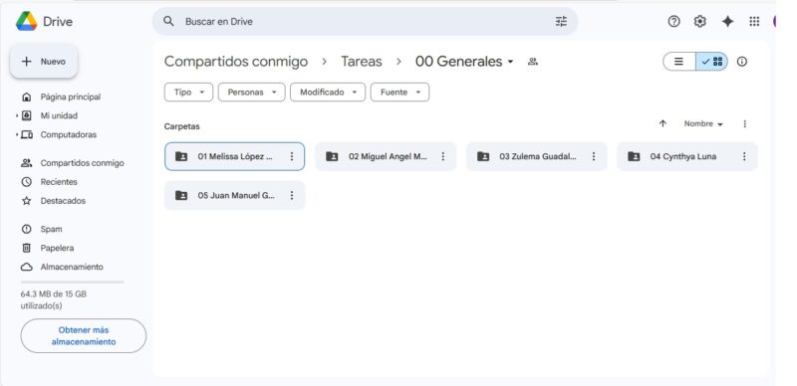Select the 02 Miguel Angel M... folder
797x386 pixels.
pyautogui.click(x=386, y=156)
